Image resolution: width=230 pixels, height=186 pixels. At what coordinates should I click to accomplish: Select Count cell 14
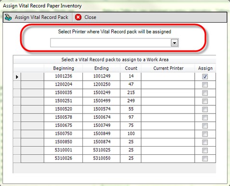(131, 76)
